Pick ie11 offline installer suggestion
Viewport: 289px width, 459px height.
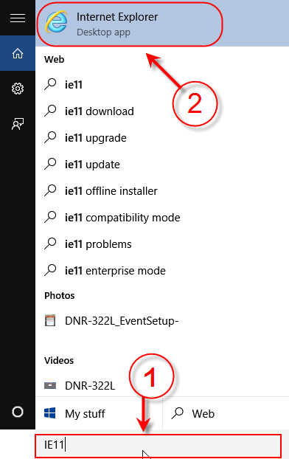[162, 191]
